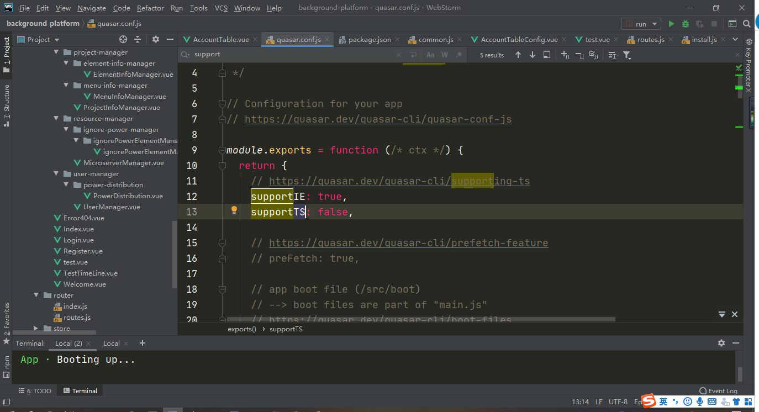Open the 6: TODO tool window
Viewport: 759px width, 412px height.
35,390
